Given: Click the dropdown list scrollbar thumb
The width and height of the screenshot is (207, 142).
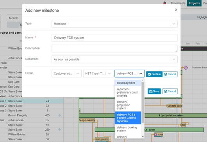Looking at the screenshot, I should pyautogui.click(x=143, y=102).
